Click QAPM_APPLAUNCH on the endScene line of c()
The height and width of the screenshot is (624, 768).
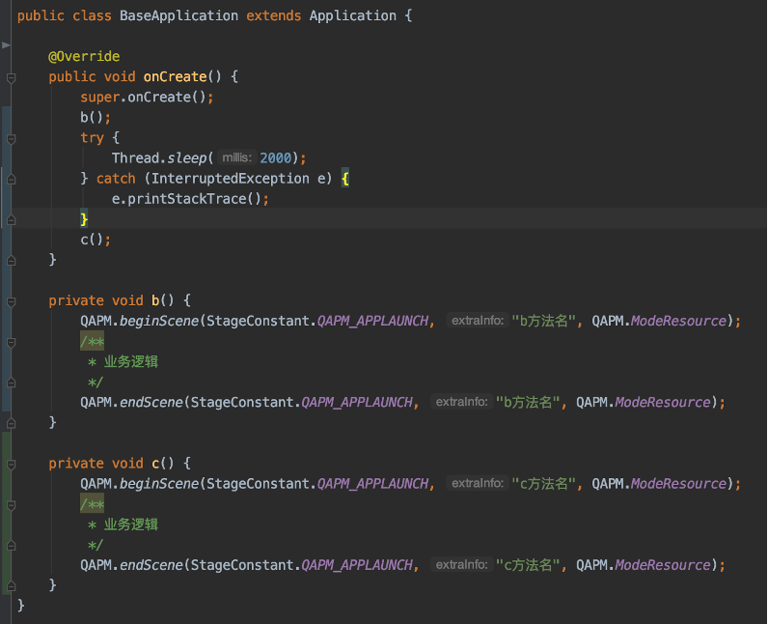coord(357,565)
